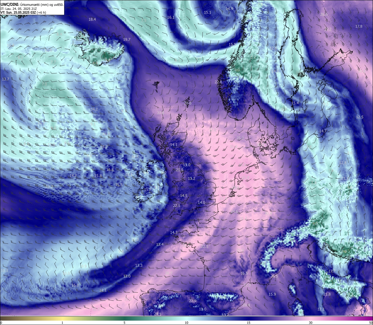Select the 21.8 value label over Italy
373x325 pixels.
tap(327, 294)
